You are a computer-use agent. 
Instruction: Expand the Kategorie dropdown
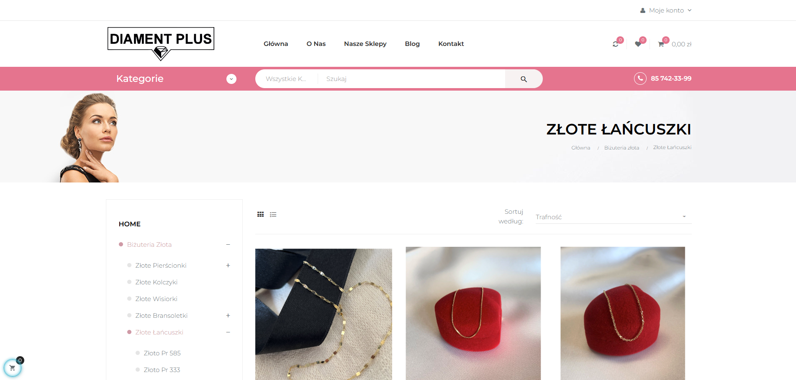pyautogui.click(x=231, y=79)
